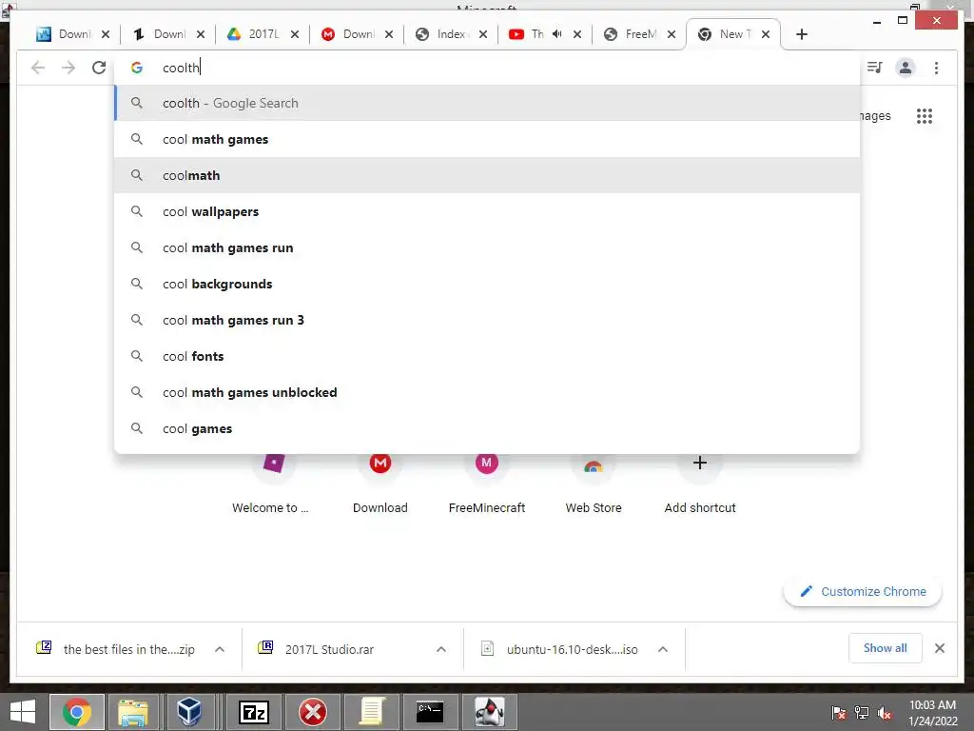Open VirtualBox from the taskbar
The width and height of the screenshot is (974, 731).
189,712
